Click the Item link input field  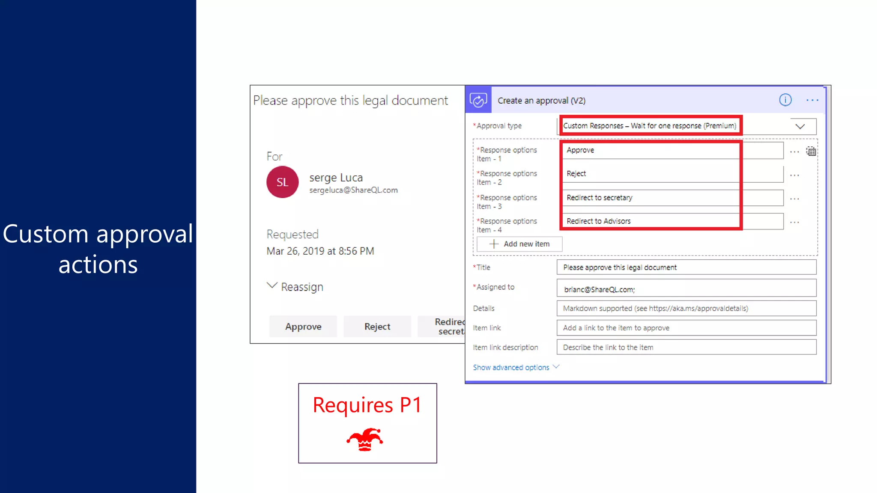[686, 328]
